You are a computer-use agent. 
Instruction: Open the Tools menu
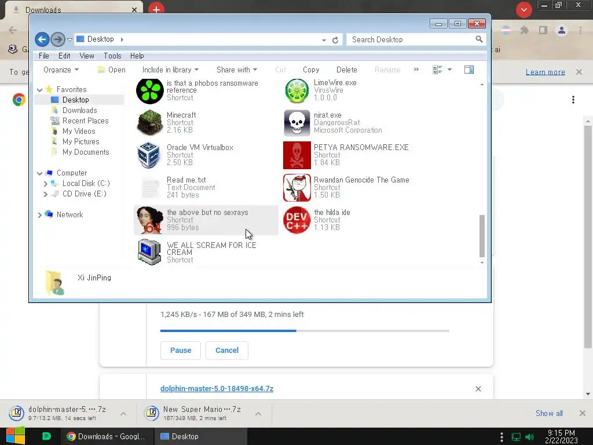(x=112, y=56)
